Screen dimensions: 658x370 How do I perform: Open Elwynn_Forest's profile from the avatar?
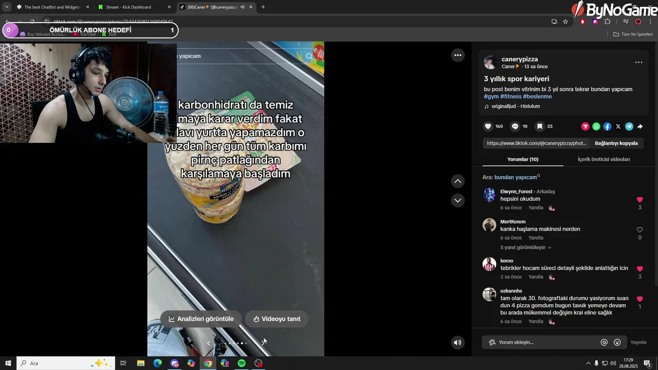click(x=489, y=195)
